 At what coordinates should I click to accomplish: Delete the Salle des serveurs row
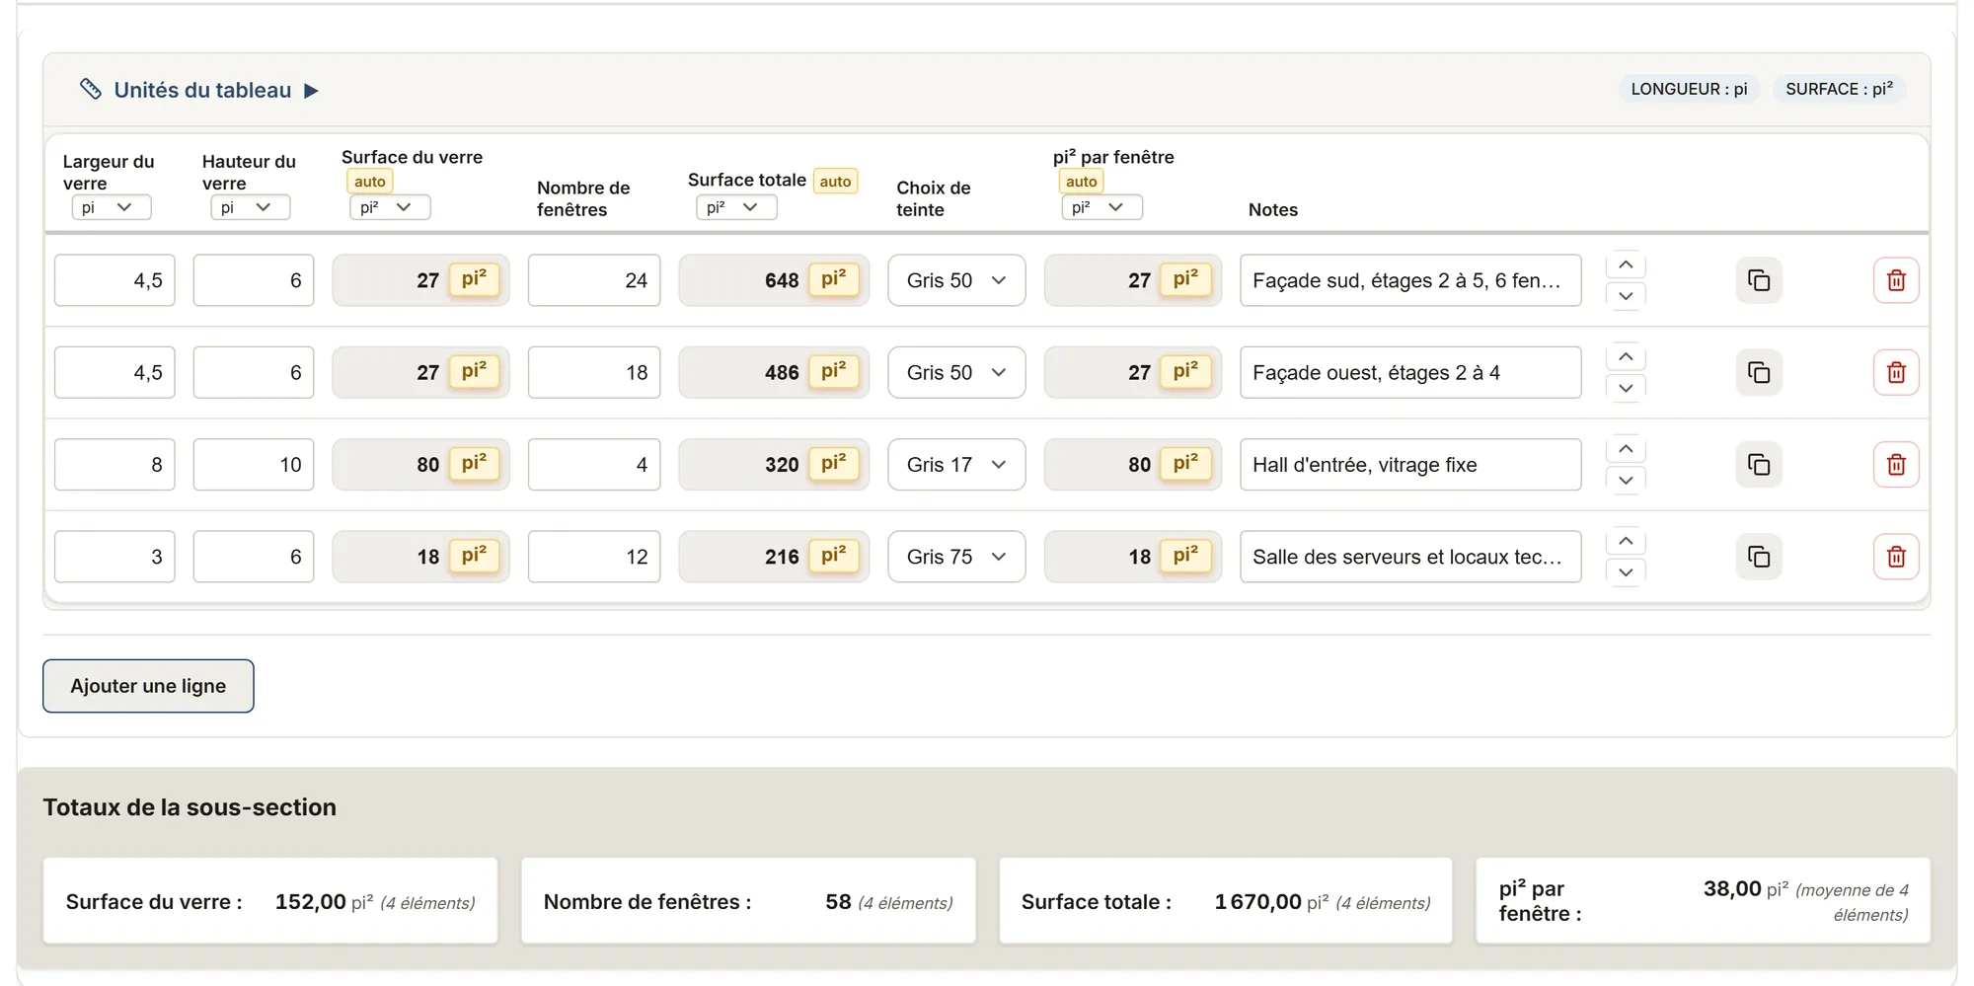1896,557
